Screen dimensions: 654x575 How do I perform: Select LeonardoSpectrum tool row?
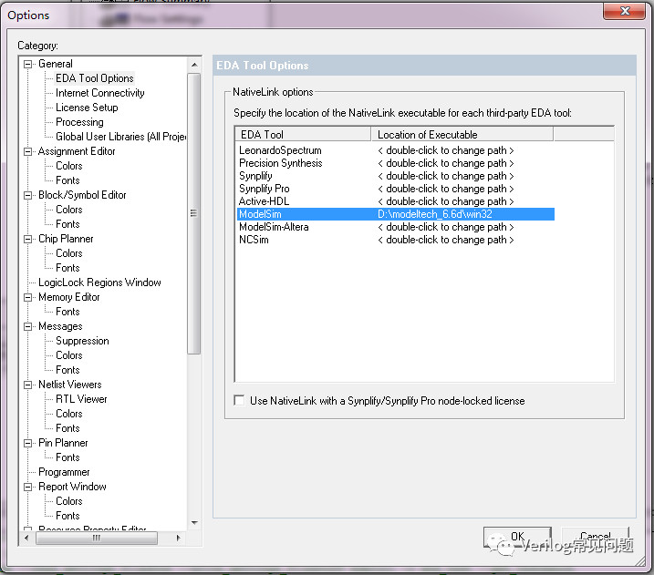(x=396, y=150)
